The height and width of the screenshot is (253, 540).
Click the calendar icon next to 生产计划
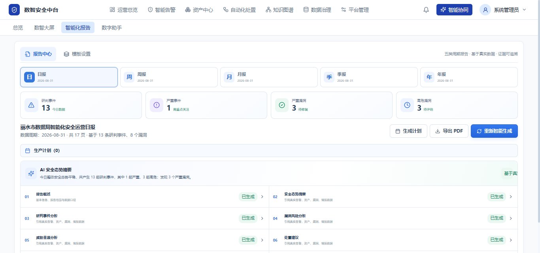[28, 151]
